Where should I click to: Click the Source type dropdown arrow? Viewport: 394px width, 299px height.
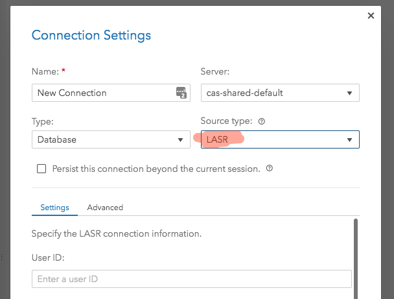point(349,139)
